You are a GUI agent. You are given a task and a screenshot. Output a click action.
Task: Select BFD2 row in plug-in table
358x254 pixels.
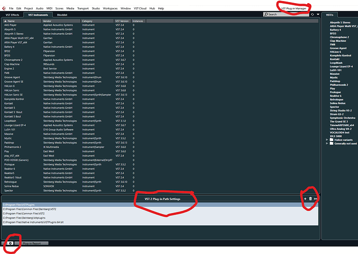click(x=7, y=51)
